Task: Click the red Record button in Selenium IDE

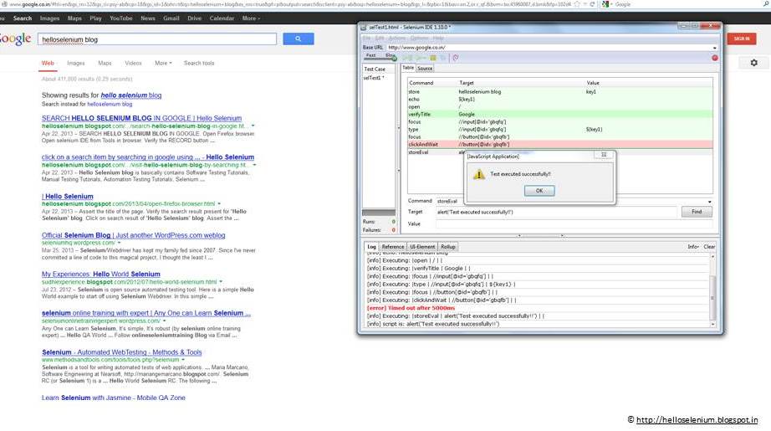Action: click(x=714, y=58)
